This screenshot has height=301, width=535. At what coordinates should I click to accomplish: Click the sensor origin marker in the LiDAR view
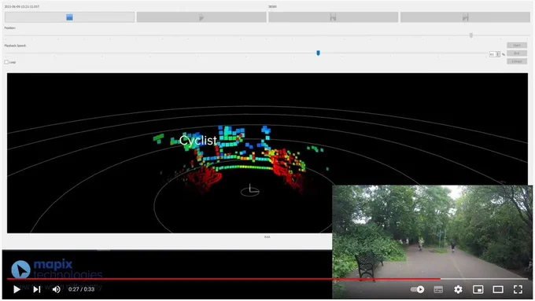coord(250,191)
